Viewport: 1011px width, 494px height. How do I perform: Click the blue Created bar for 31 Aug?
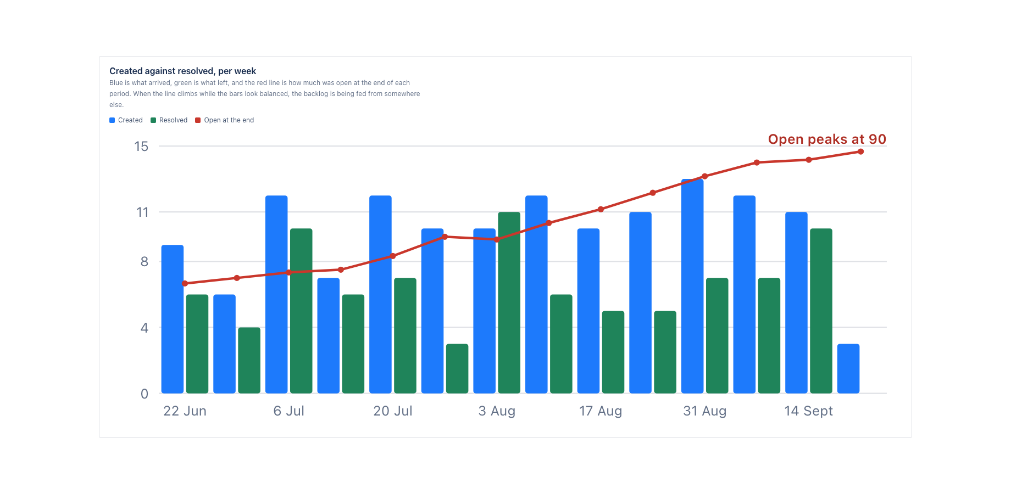click(692, 286)
